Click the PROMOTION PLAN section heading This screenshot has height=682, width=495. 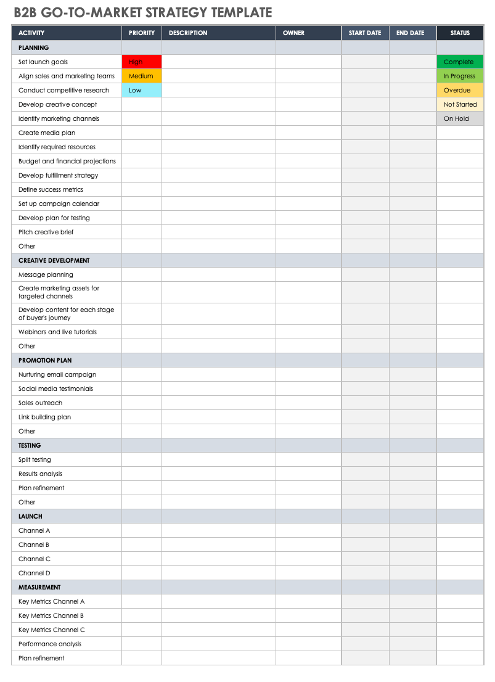(45, 360)
